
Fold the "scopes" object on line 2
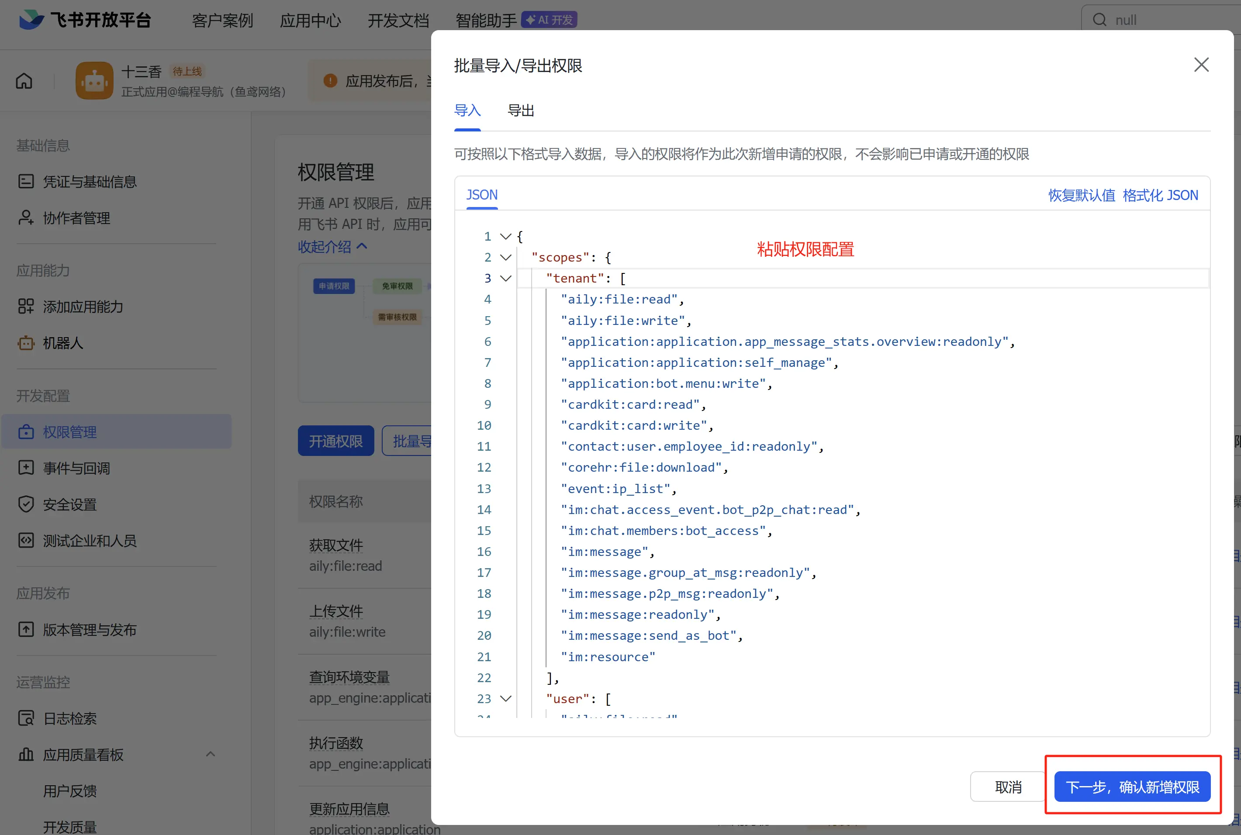tap(505, 257)
